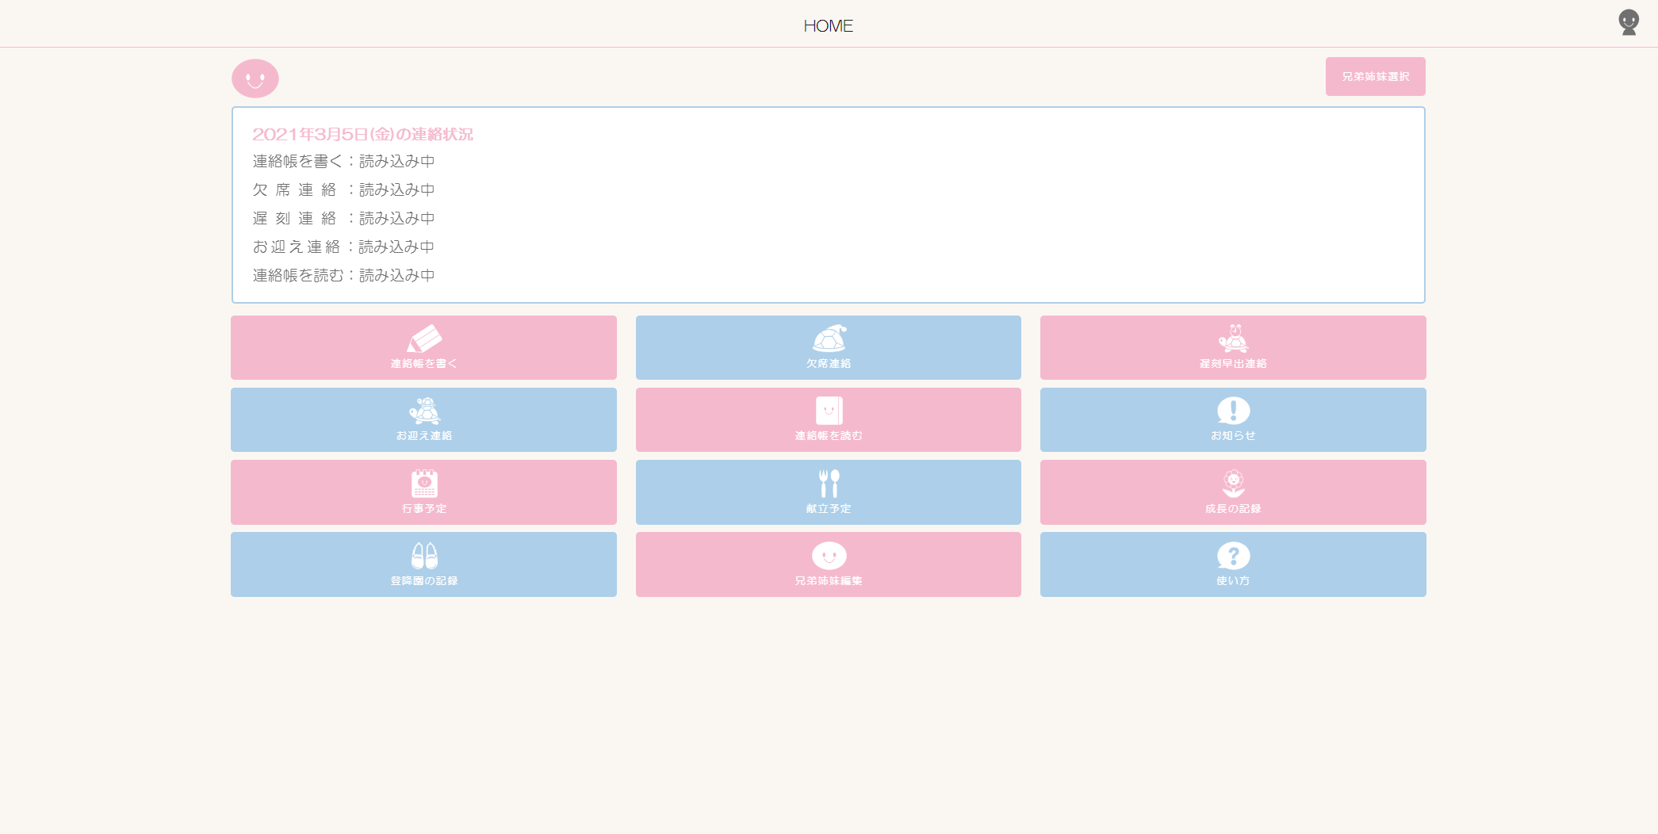The height and width of the screenshot is (834, 1658).
Task: Click the HOME title in header
Action: 828,26
